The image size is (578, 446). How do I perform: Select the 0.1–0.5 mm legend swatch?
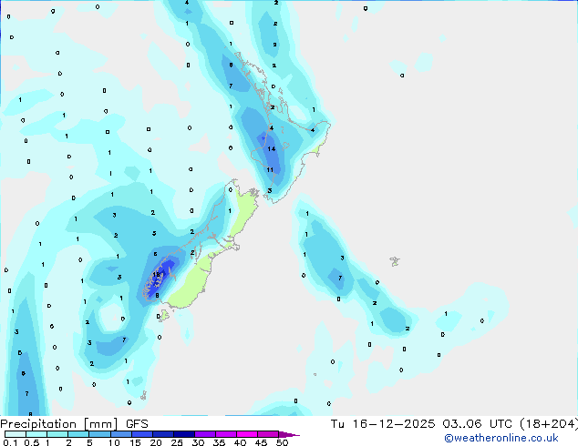[15, 434]
